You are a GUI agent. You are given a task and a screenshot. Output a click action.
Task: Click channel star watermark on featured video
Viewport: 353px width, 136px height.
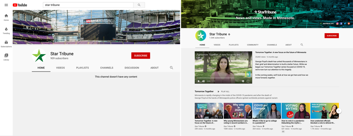(248, 74)
